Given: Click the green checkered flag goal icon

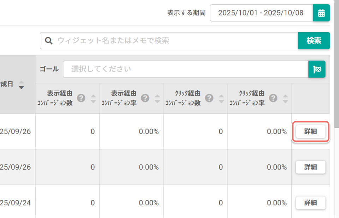Looking at the screenshot, I should click(x=317, y=69).
